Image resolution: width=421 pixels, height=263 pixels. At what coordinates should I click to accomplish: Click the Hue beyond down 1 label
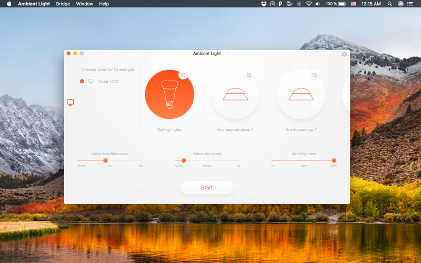tap(235, 130)
